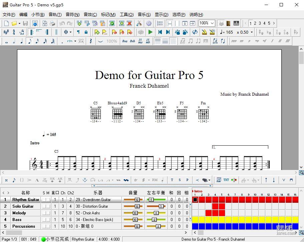Open the 小节(B) menu
This screenshot has width=304, height=242.
click(x=38, y=15)
